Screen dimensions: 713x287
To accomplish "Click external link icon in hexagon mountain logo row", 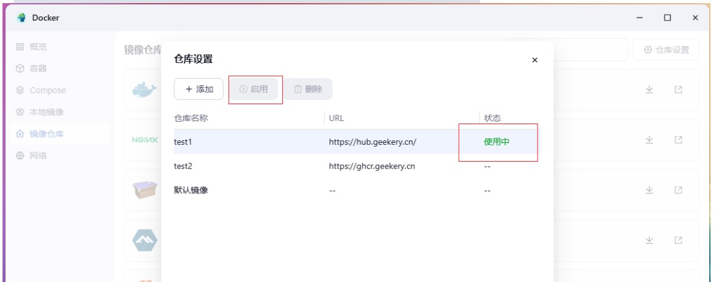I will [x=679, y=240].
